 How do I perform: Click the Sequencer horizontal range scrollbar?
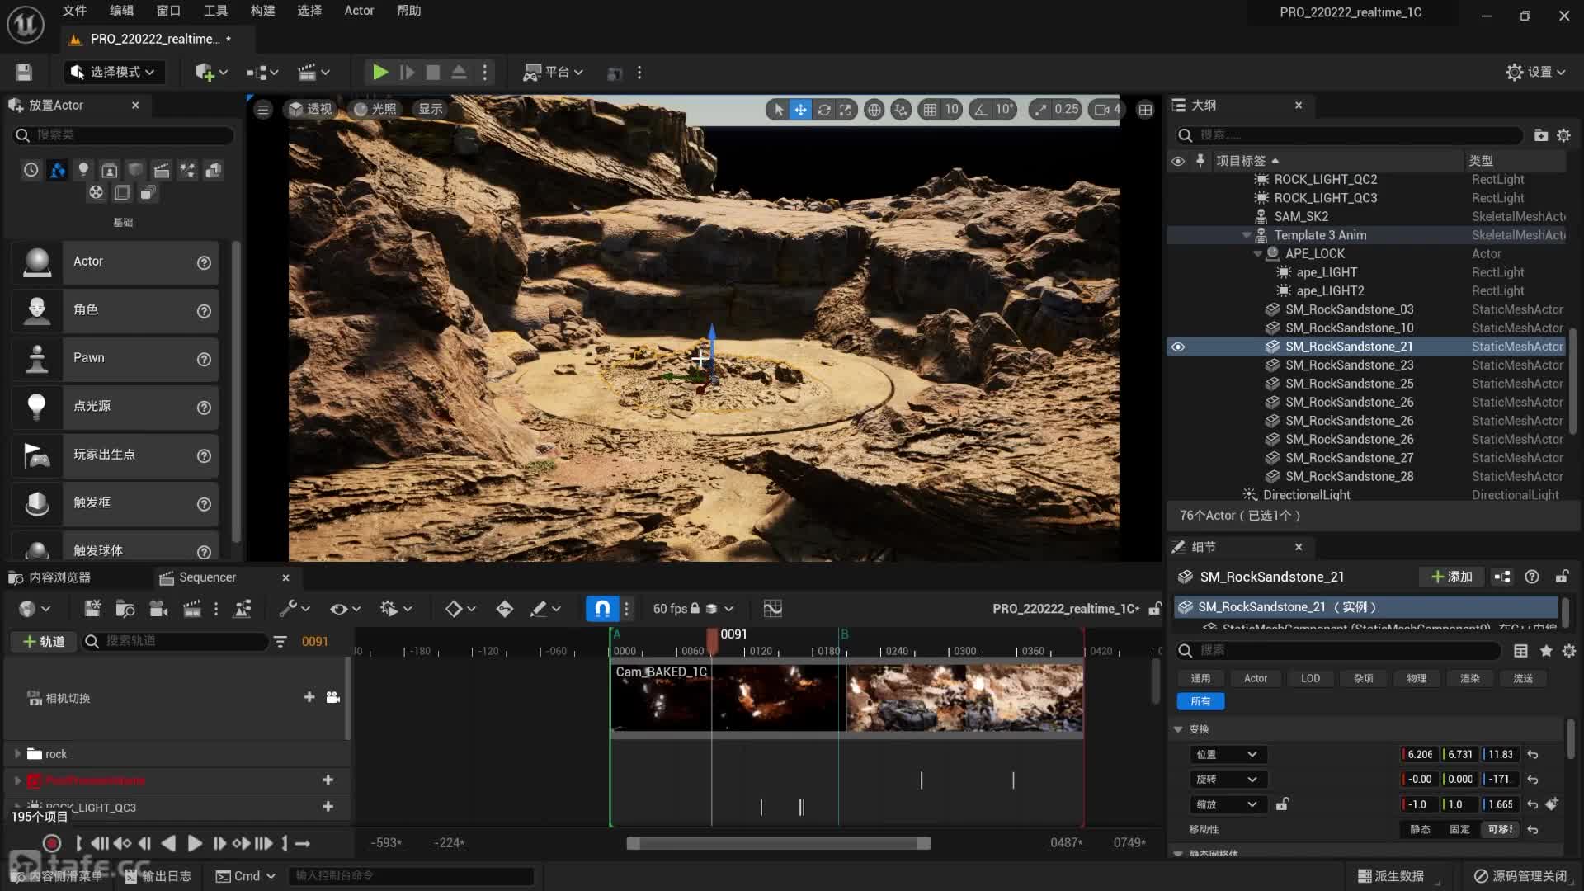point(778,842)
